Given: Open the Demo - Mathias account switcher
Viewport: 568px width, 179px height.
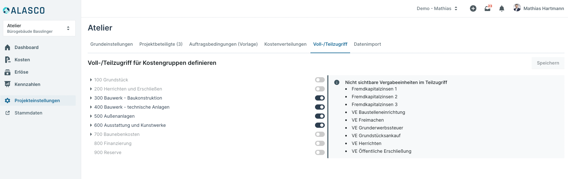Looking at the screenshot, I should pos(437,8).
